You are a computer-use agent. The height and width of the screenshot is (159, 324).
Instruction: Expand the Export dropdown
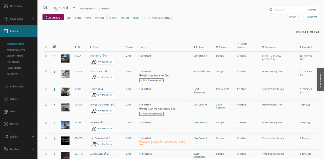[x=294, y=17]
